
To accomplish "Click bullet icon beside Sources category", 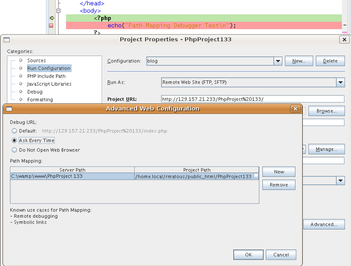I will point(20,60).
